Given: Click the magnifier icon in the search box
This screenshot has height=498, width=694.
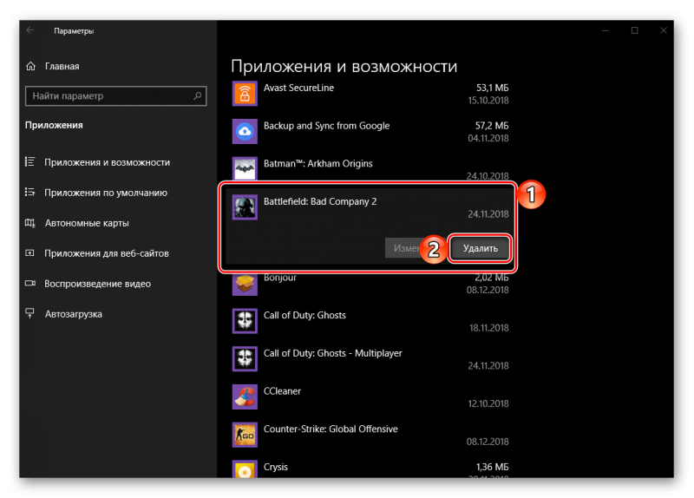Looking at the screenshot, I should pos(198,95).
